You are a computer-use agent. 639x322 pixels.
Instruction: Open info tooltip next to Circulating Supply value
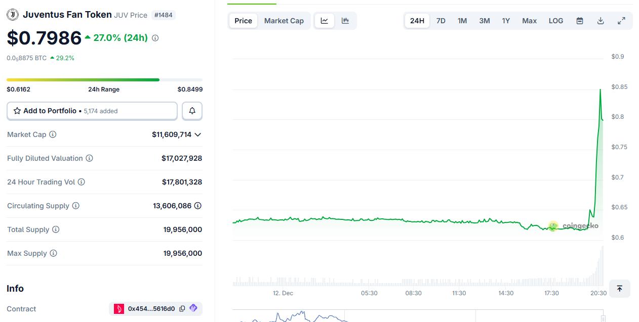click(198, 206)
